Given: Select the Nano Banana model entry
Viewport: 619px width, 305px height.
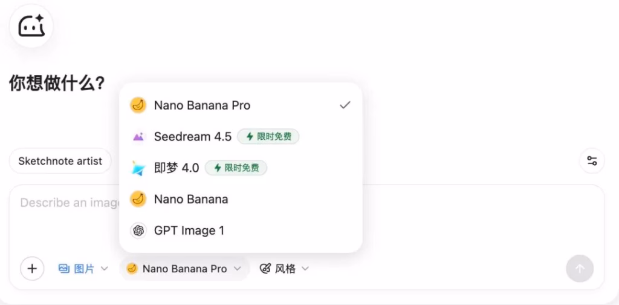Looking at the screenshot, I should (190, 199).
